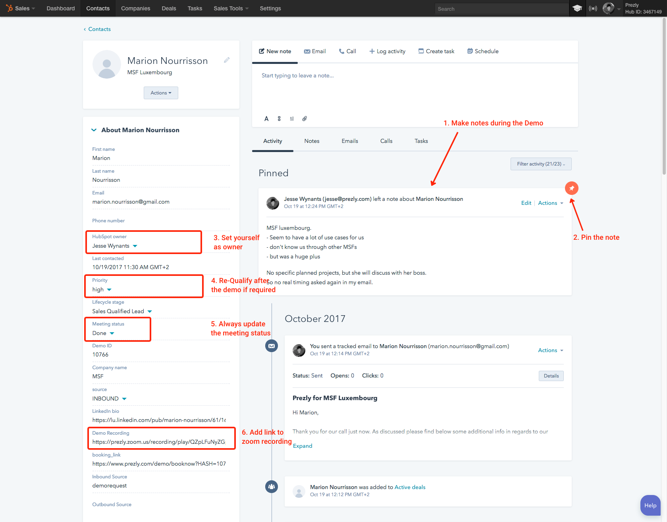Open the Email composer tab
Screen dimensions: 667x522
pos(315,51)
